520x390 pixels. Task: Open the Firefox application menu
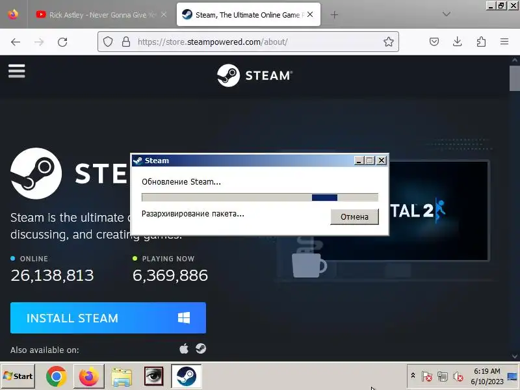click(504, 42)
